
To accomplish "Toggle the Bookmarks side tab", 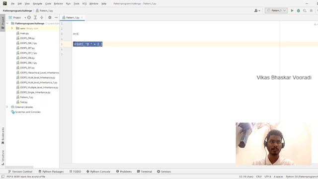I will tap(2, 136).
